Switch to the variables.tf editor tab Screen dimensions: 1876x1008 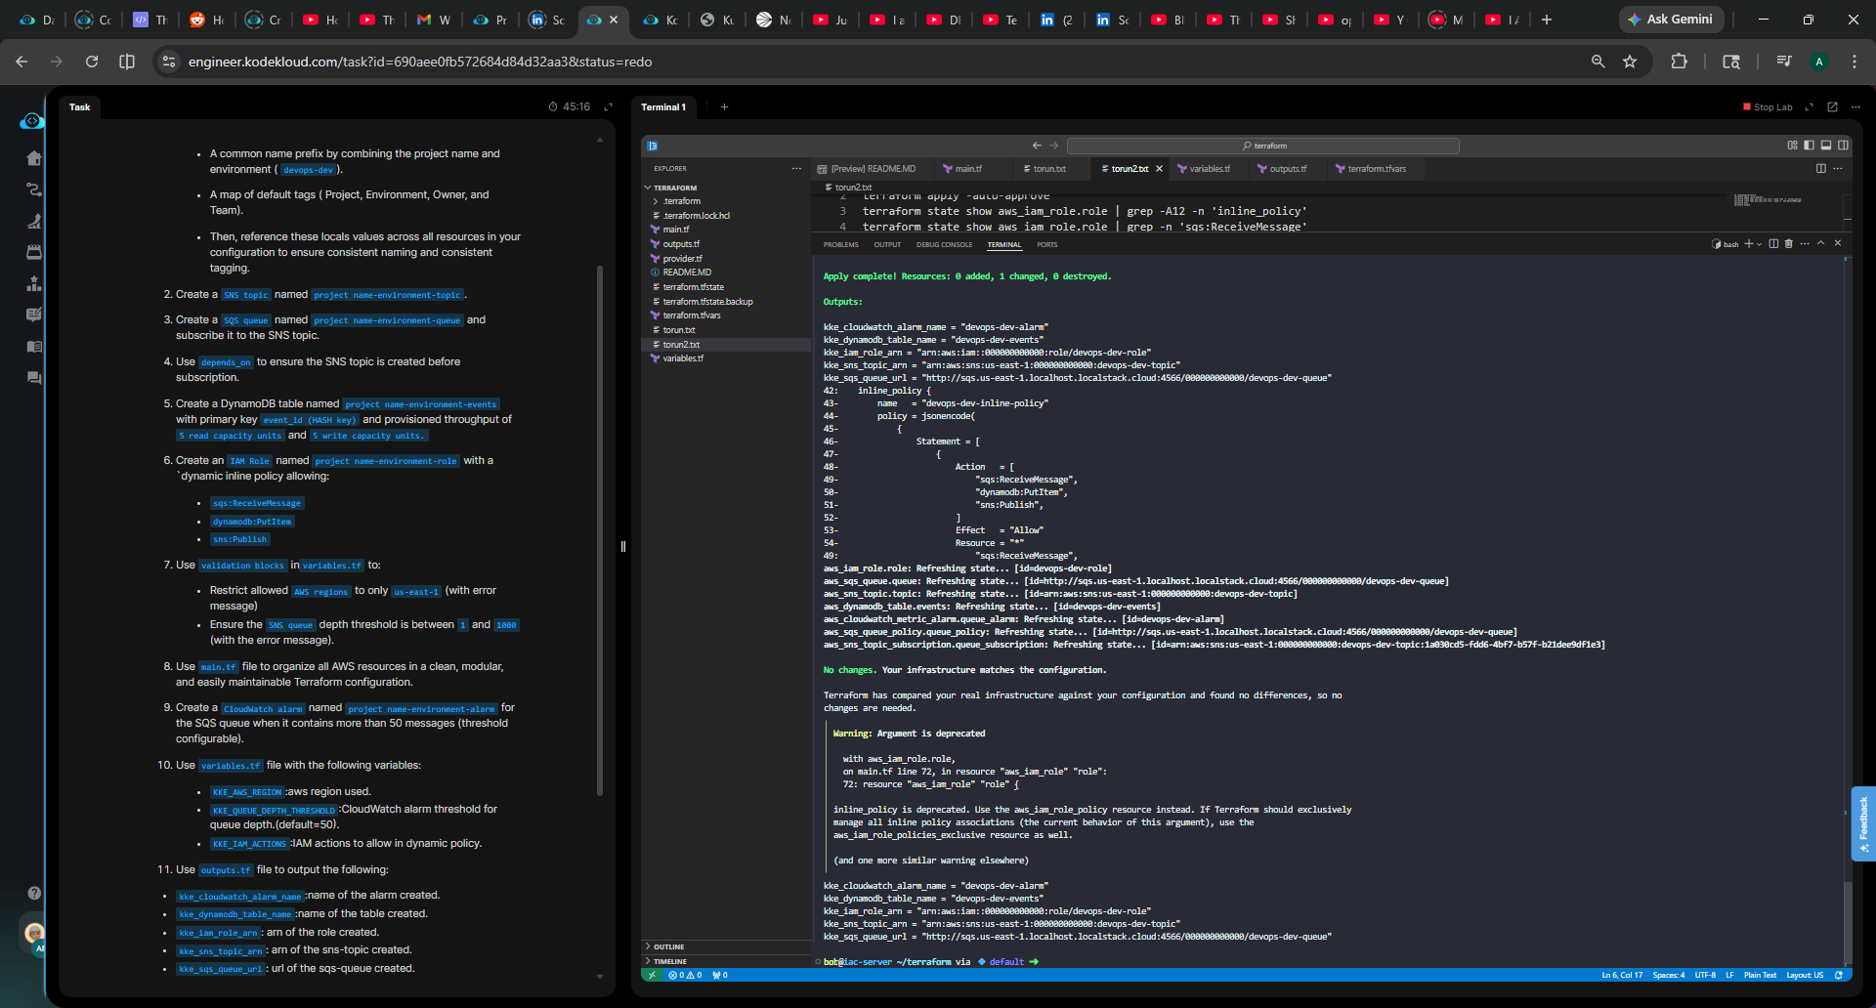point(1209,169)
